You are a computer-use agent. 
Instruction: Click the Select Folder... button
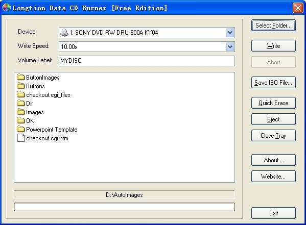pyautogui.click(x=273, y=26)
